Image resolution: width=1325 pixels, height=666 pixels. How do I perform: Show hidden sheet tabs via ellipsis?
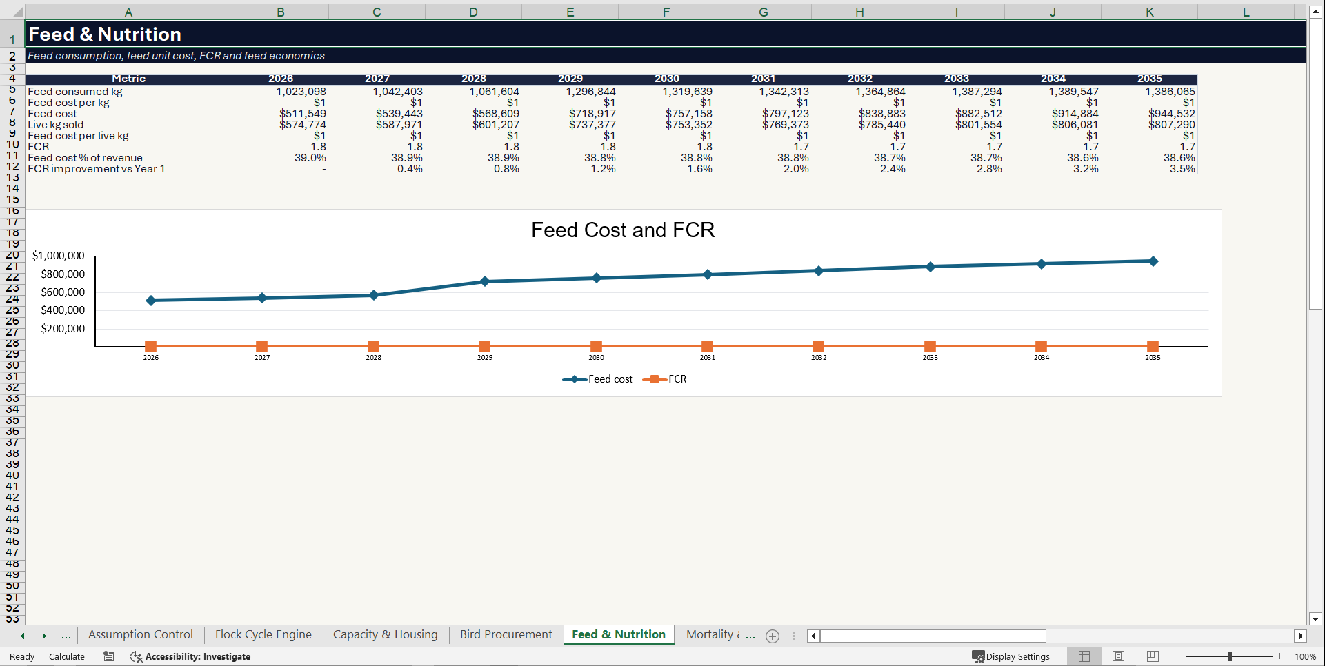(x=66, y=636)
